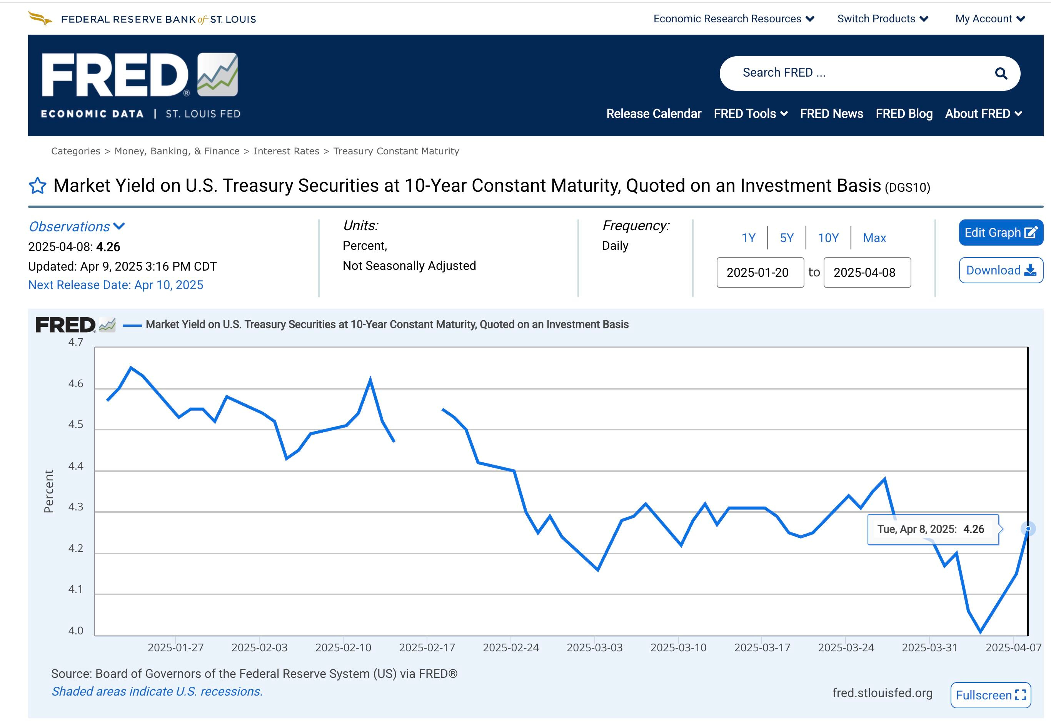
Task: Expand the Observations dropdown
Action: click(x=77, y=226)
